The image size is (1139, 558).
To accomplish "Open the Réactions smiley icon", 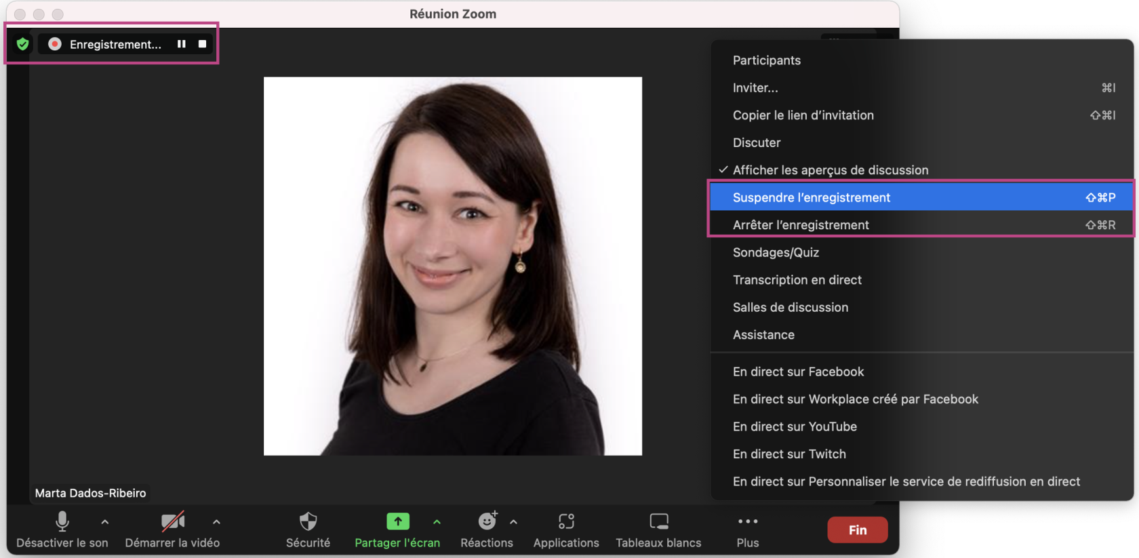I will click(487, 521).
